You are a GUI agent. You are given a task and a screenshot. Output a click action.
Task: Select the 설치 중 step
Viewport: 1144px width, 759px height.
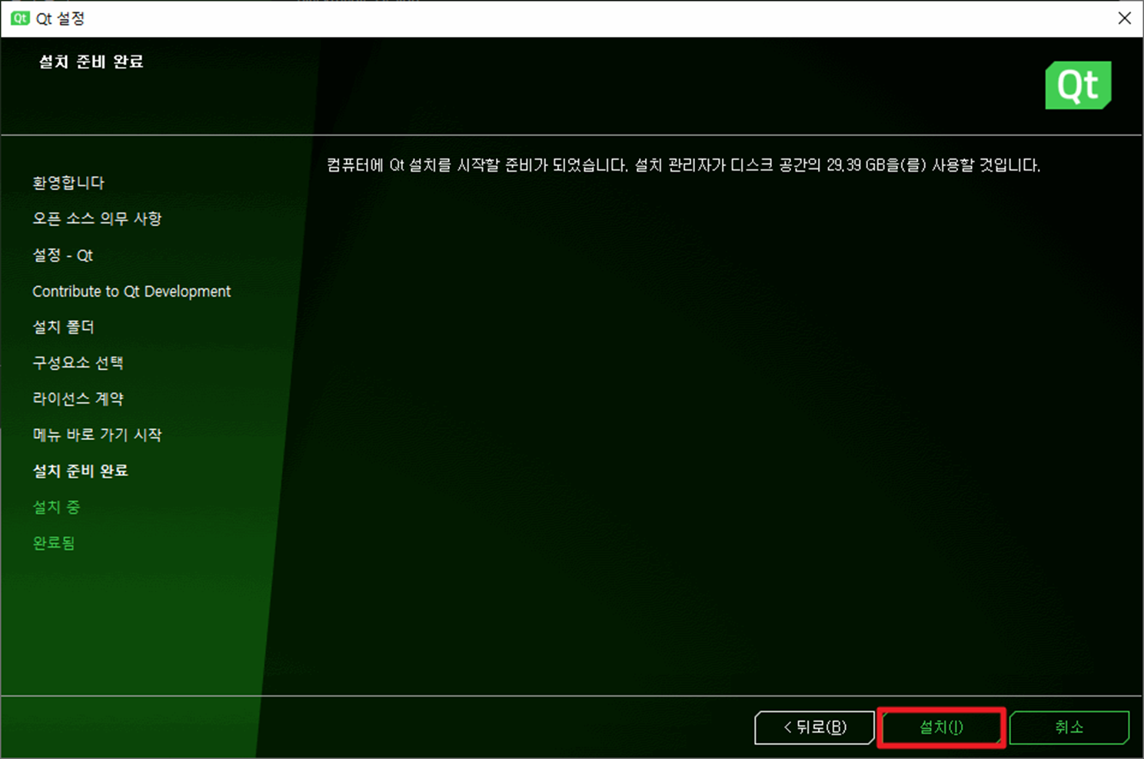pyautogui.click(x=56, y=507)
